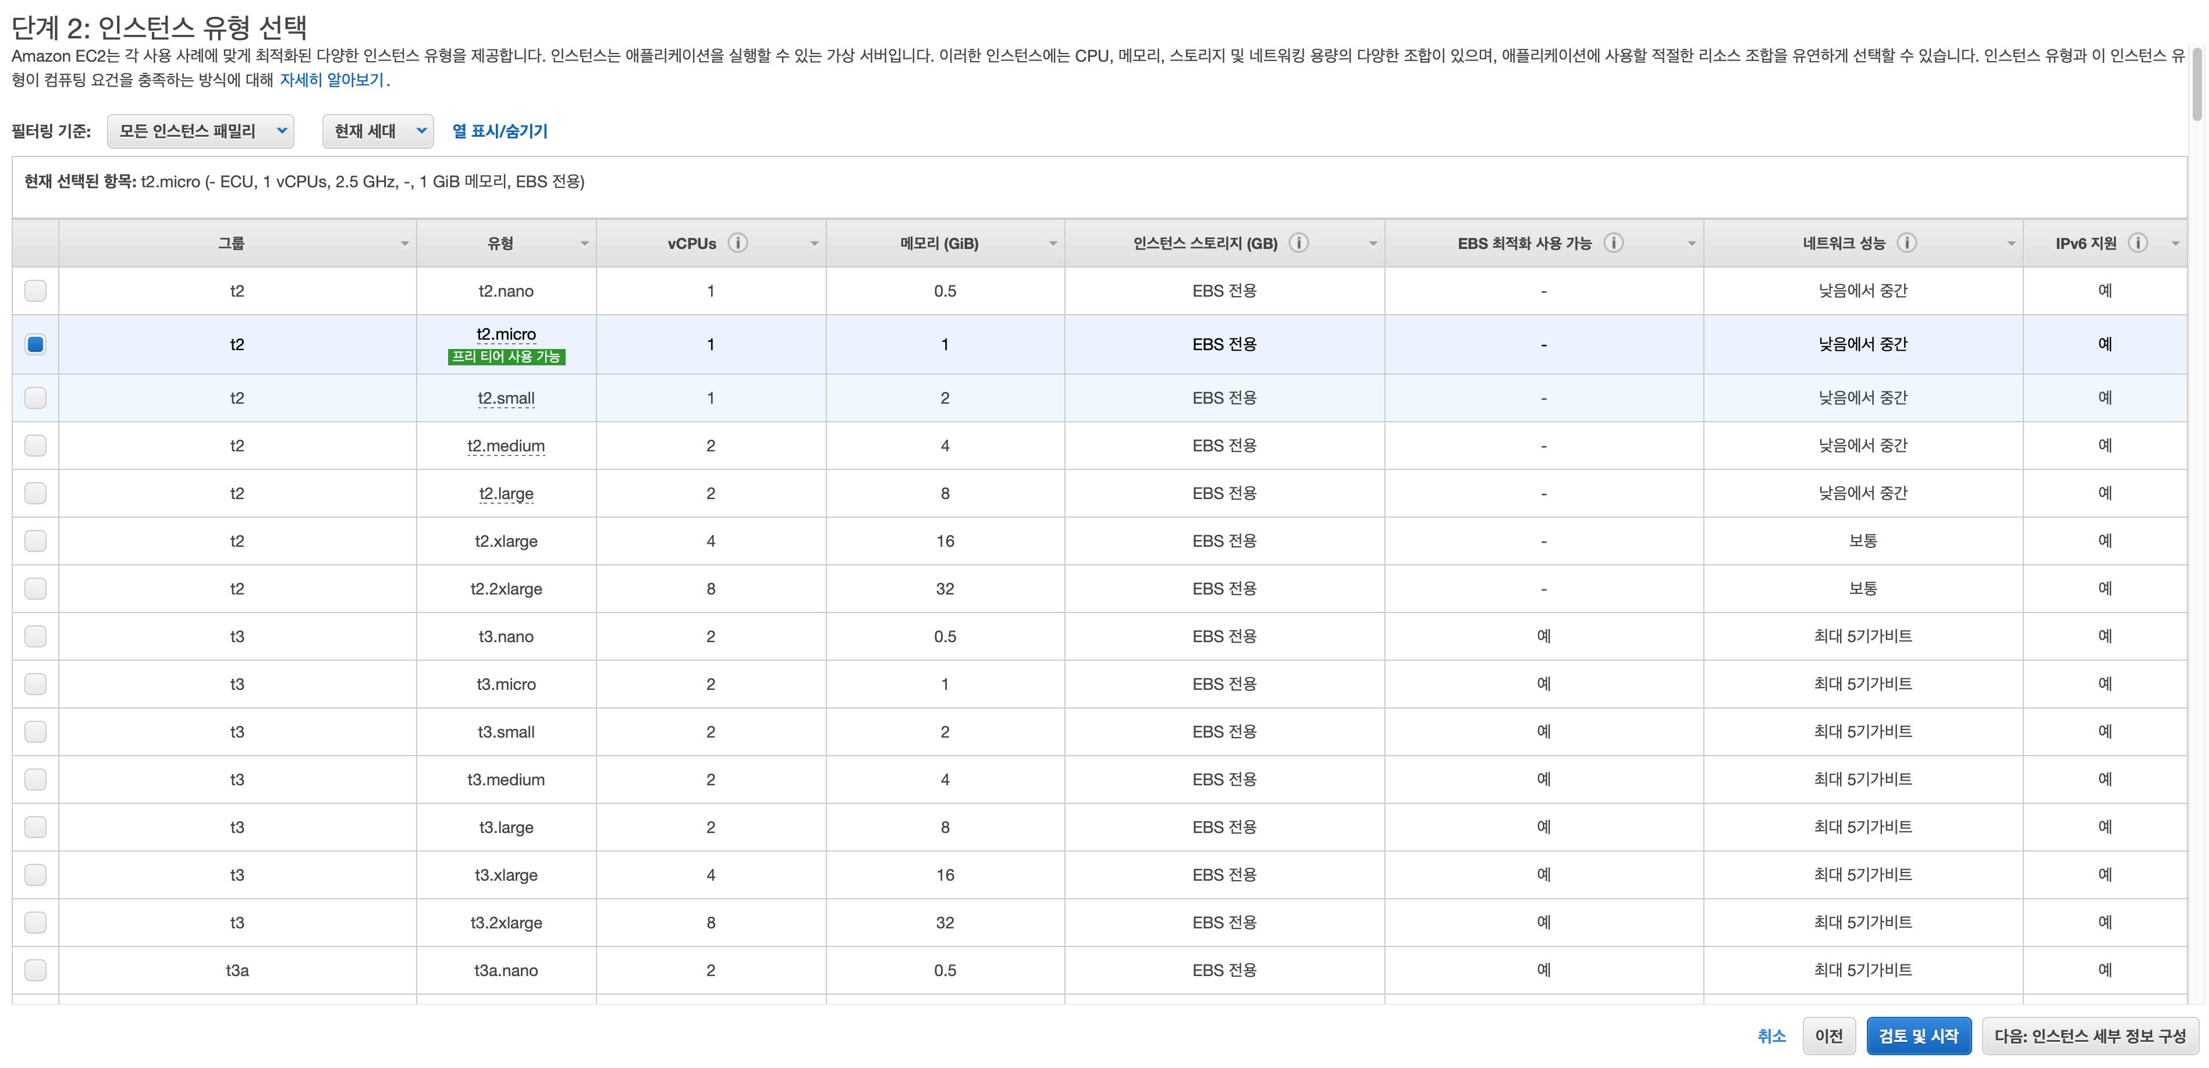Open the 현재 세대 generation dropdown

pyautogui.click(x=377, y=131)
